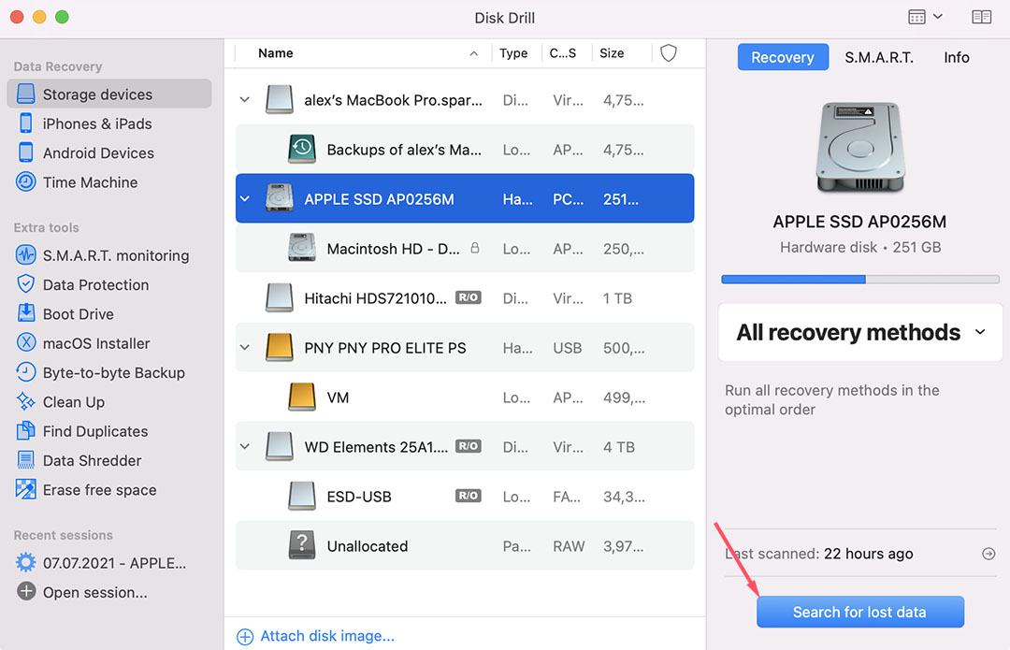Collapse the APPLE SSD AP0256M disk tree

click(x=245, y=199)
